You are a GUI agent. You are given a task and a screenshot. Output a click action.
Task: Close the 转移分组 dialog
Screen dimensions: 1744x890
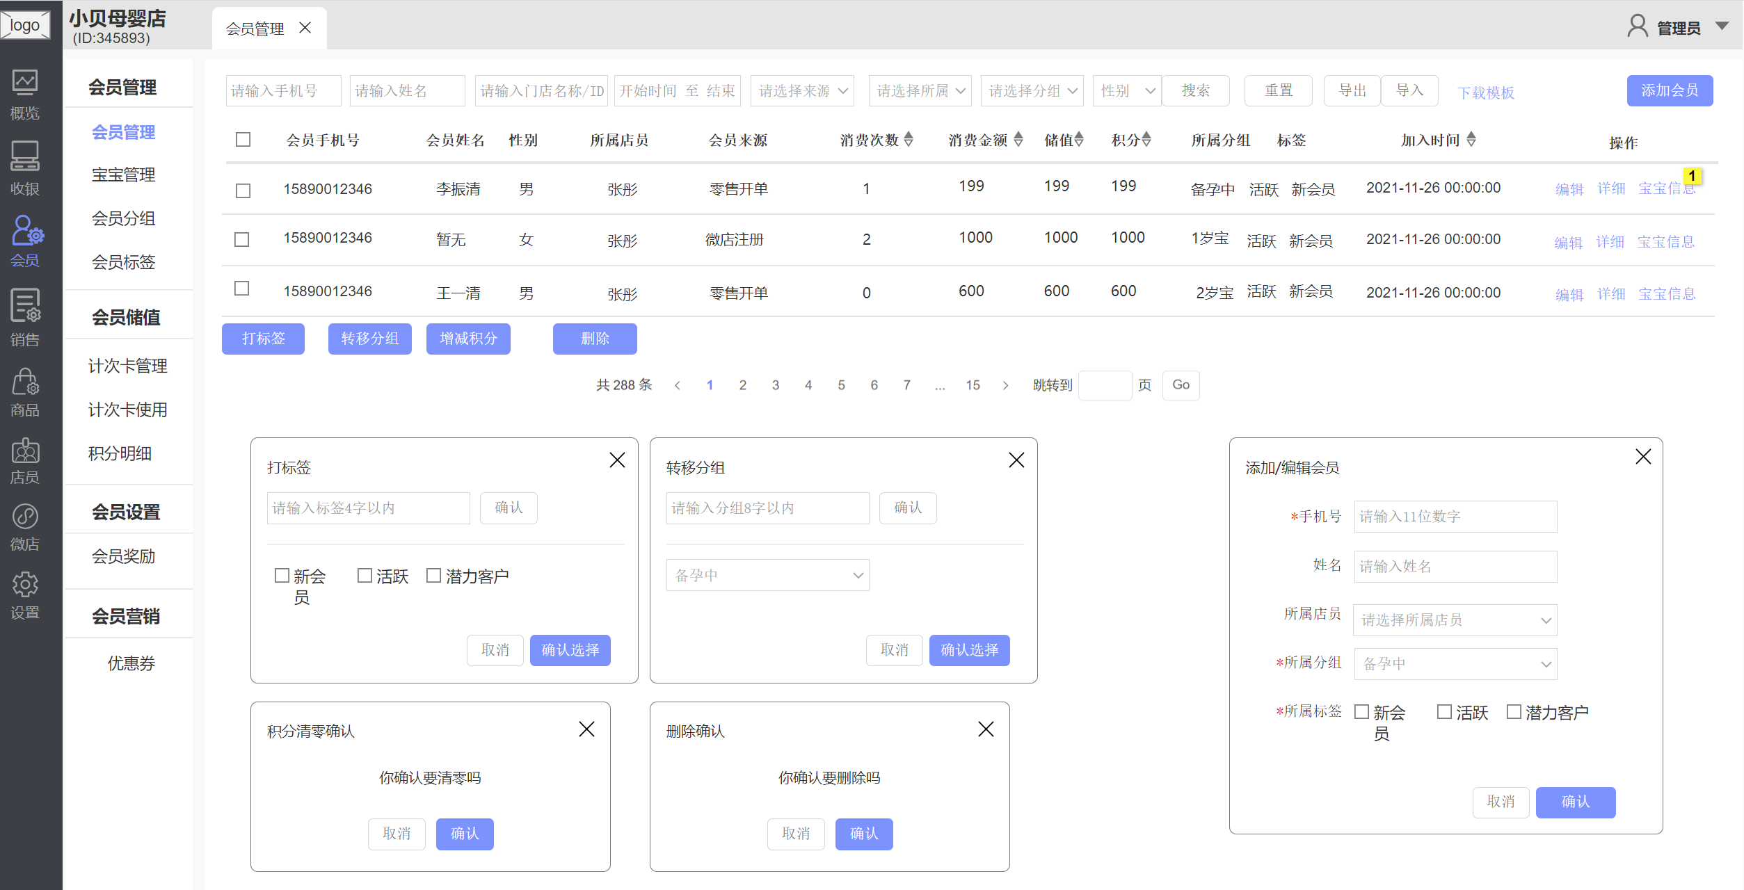coord(1016,460)
